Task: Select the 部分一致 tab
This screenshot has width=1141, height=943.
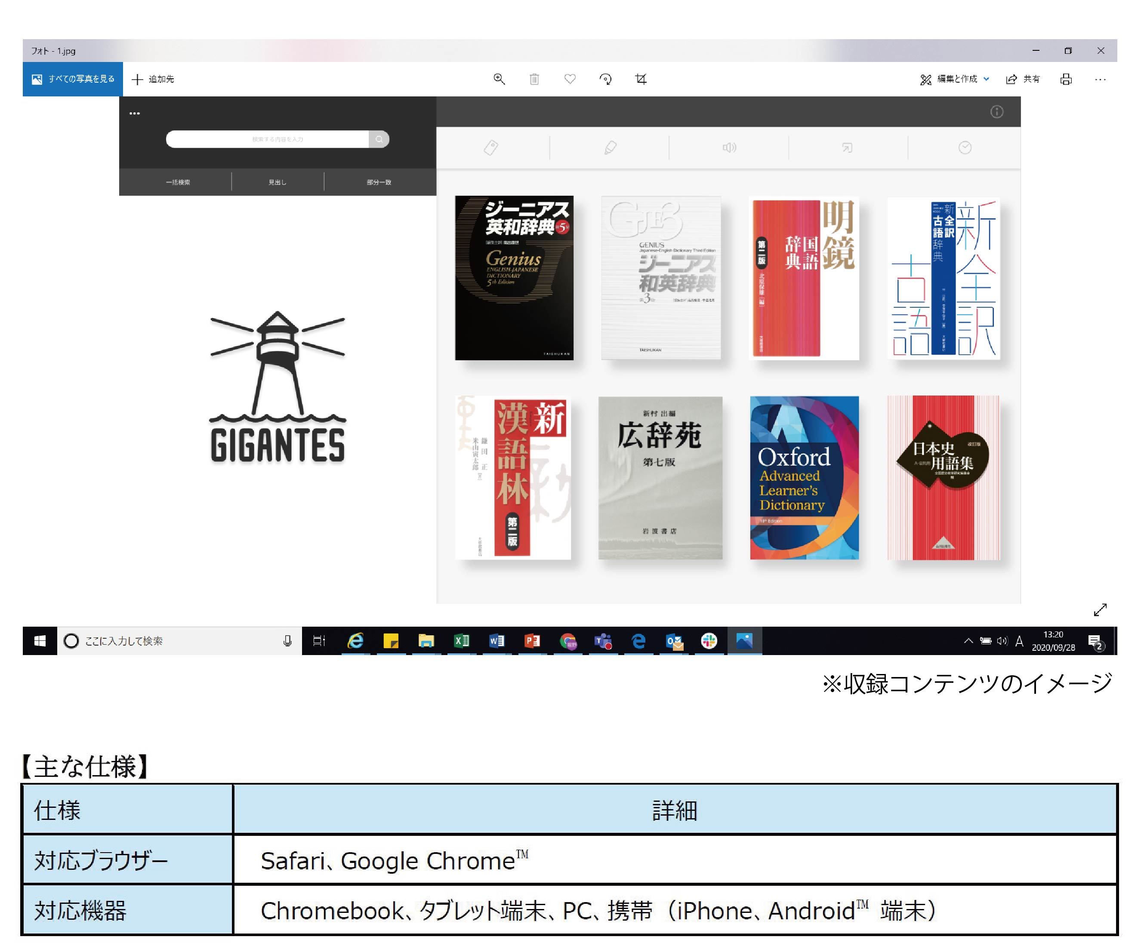Action: click(379, 182)
